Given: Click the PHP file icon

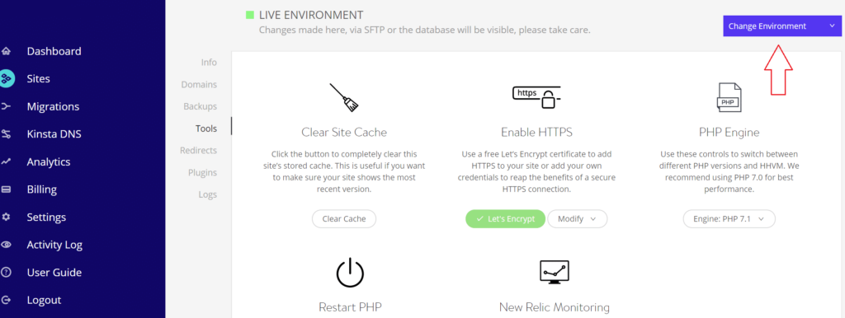Looking at the screenshot, I should click(x=729, y=97).
